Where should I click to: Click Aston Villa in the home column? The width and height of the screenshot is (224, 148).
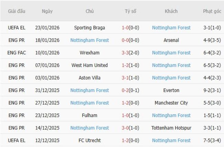(x=90, y=78)
